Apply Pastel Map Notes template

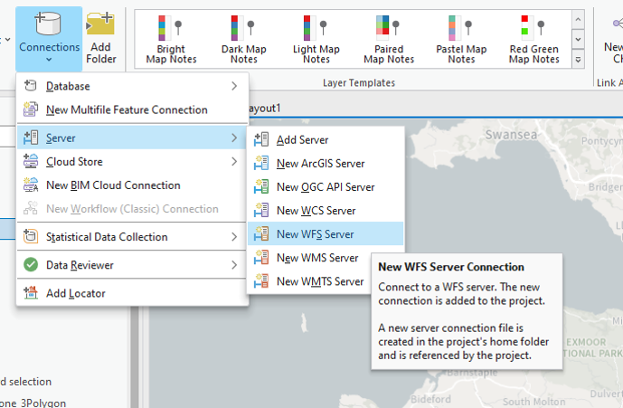click(x=461, y=39)
